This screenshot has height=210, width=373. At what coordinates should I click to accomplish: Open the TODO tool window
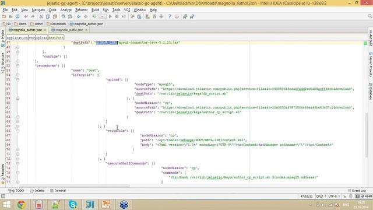click(x=16, y=191)
